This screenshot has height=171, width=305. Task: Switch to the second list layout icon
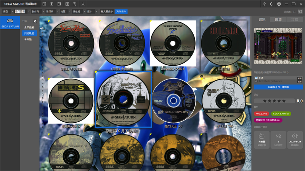(x=51, y=4)
